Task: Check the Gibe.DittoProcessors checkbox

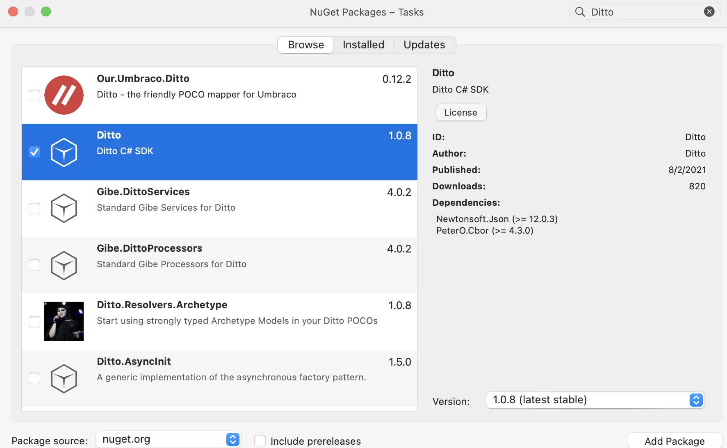Action: pyautogui.click(x=34, y=265)
